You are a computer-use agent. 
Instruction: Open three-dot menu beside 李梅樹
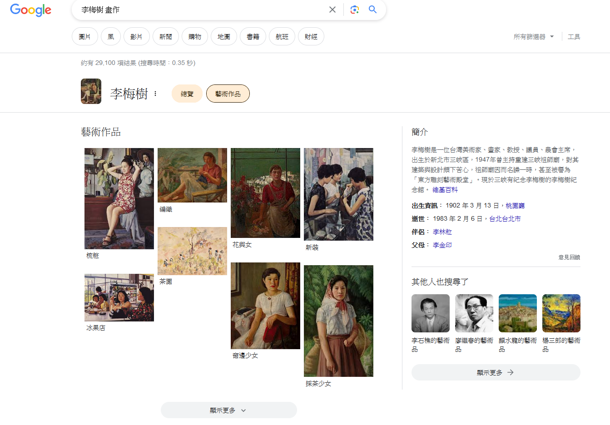tap(155, 94)
